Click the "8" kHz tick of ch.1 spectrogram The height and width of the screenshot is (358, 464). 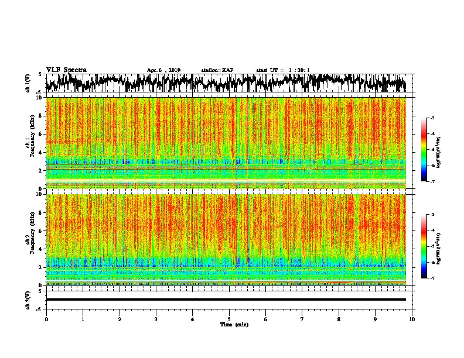(x=41, y=116)
